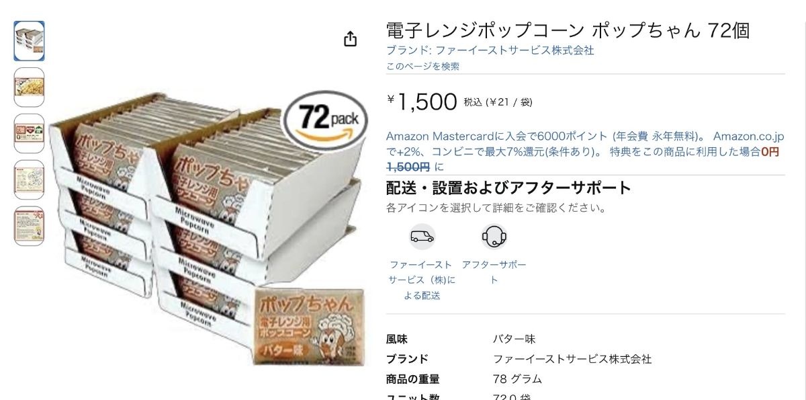Viewport: 806px width, 400px height.
Task: Click the ファーイーストサービス(株)による配送 label
Action: pos(422,280)
